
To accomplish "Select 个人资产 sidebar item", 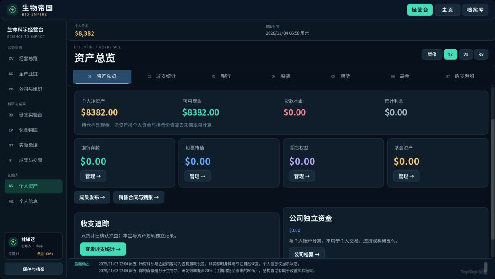I will (x=33, y=186).
